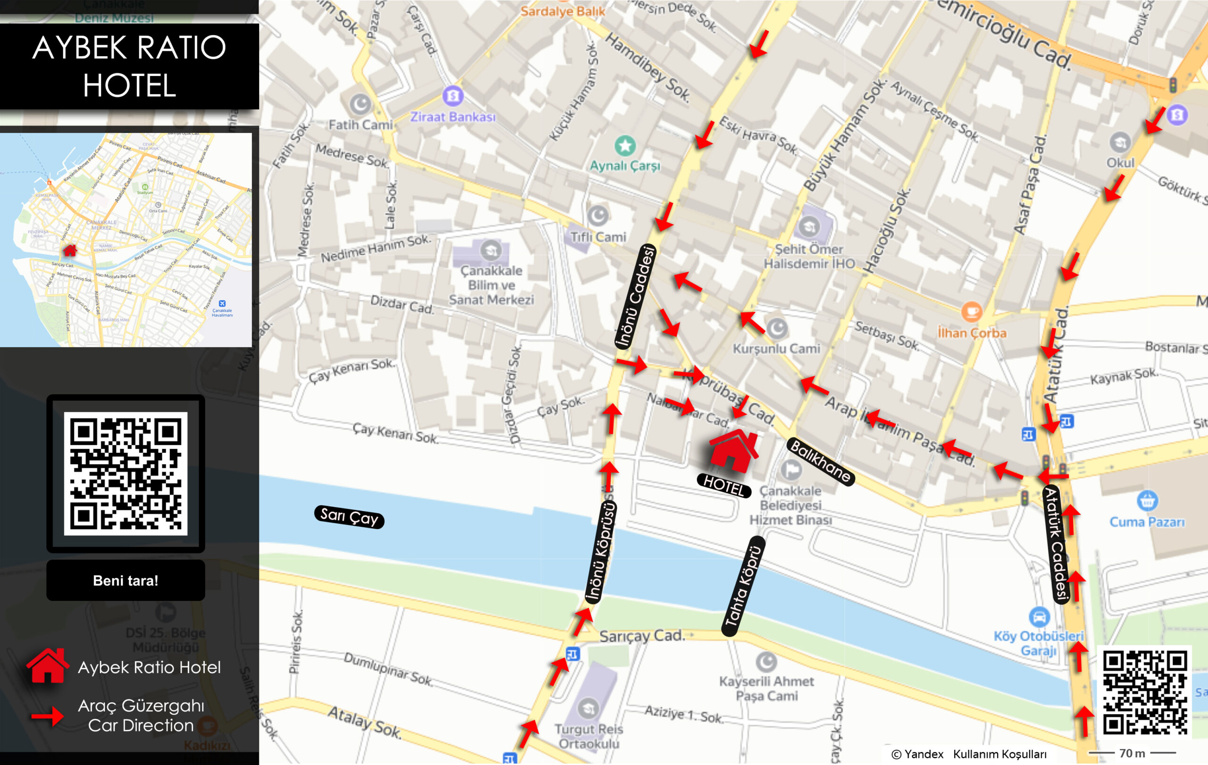Click the Yandex copyright link
This screenshot has width=1208, height=765.
coord(917,754)
